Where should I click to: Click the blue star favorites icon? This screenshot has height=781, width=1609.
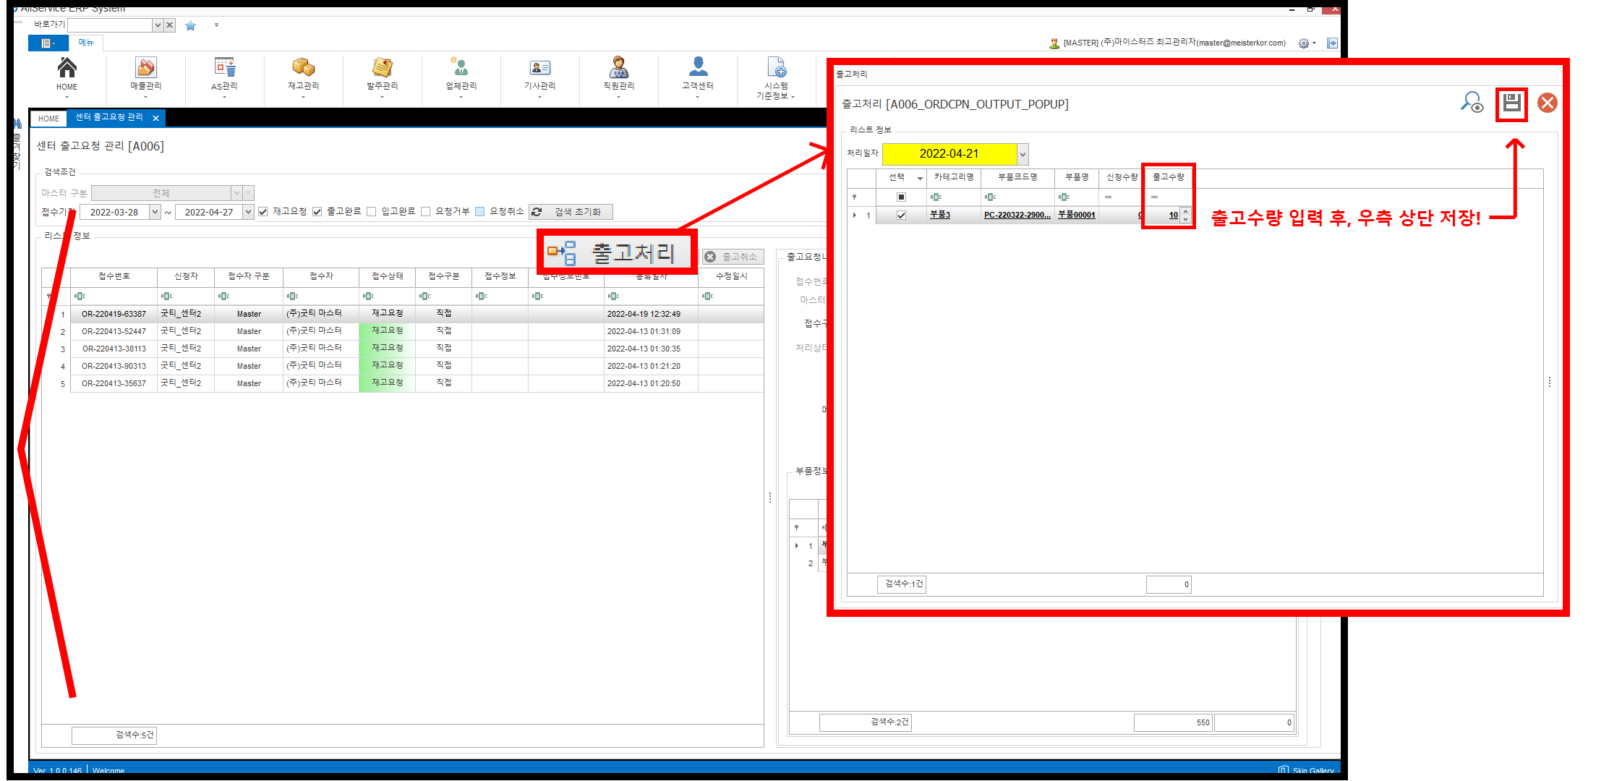point(190,25)
